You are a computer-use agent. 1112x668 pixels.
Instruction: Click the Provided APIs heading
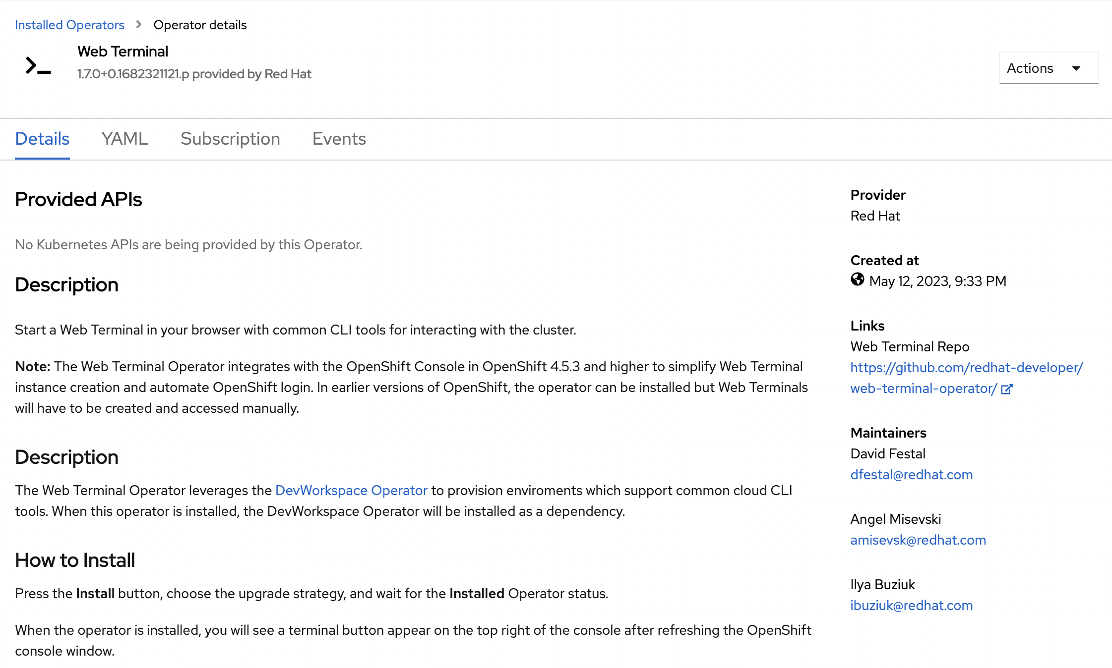coord(78,199)
